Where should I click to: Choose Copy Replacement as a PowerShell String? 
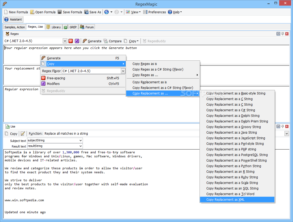(237, 161)
